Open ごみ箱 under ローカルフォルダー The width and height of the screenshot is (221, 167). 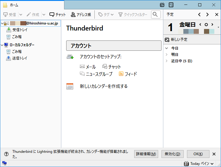(x=14, y=52)
